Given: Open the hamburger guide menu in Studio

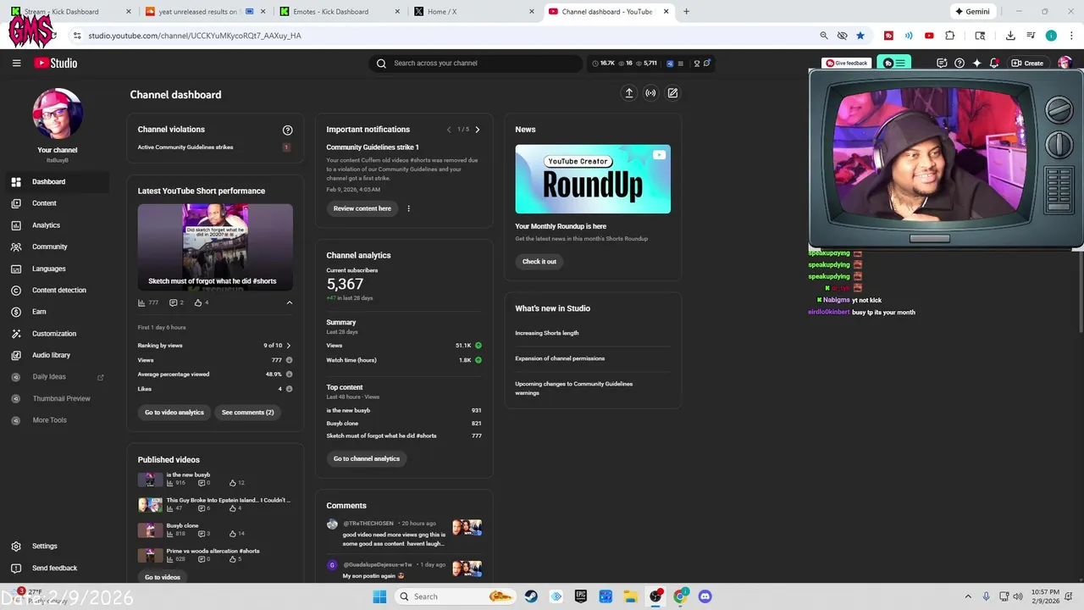Looking at the screenshot, I should pyautogui.click(x=16, y=63).
